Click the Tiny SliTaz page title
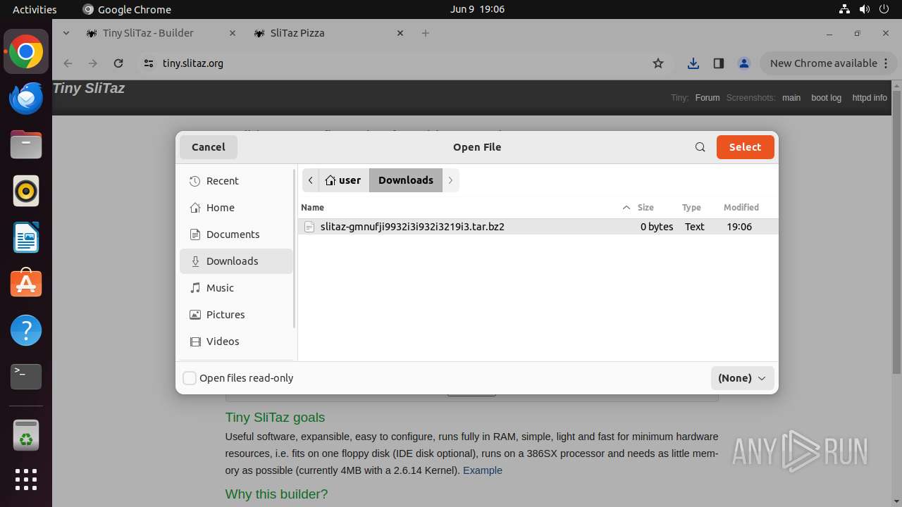902x507 pixels. (89, 88)
